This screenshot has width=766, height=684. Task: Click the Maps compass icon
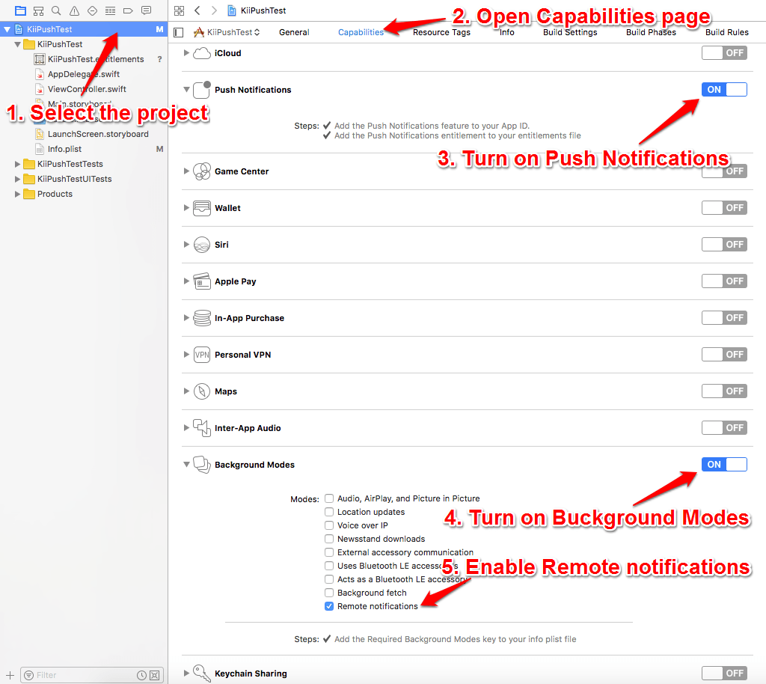click(202, 391)
